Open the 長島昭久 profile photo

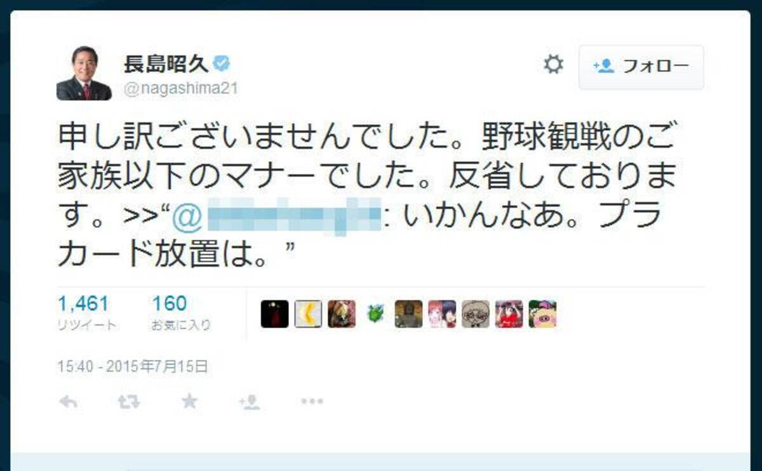tap(84, 73)
